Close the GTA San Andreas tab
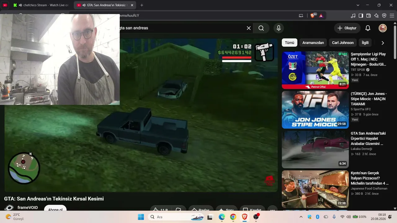The width and height of the screenshot is (397, 223). pyautogui.click(x=132, y=5)
